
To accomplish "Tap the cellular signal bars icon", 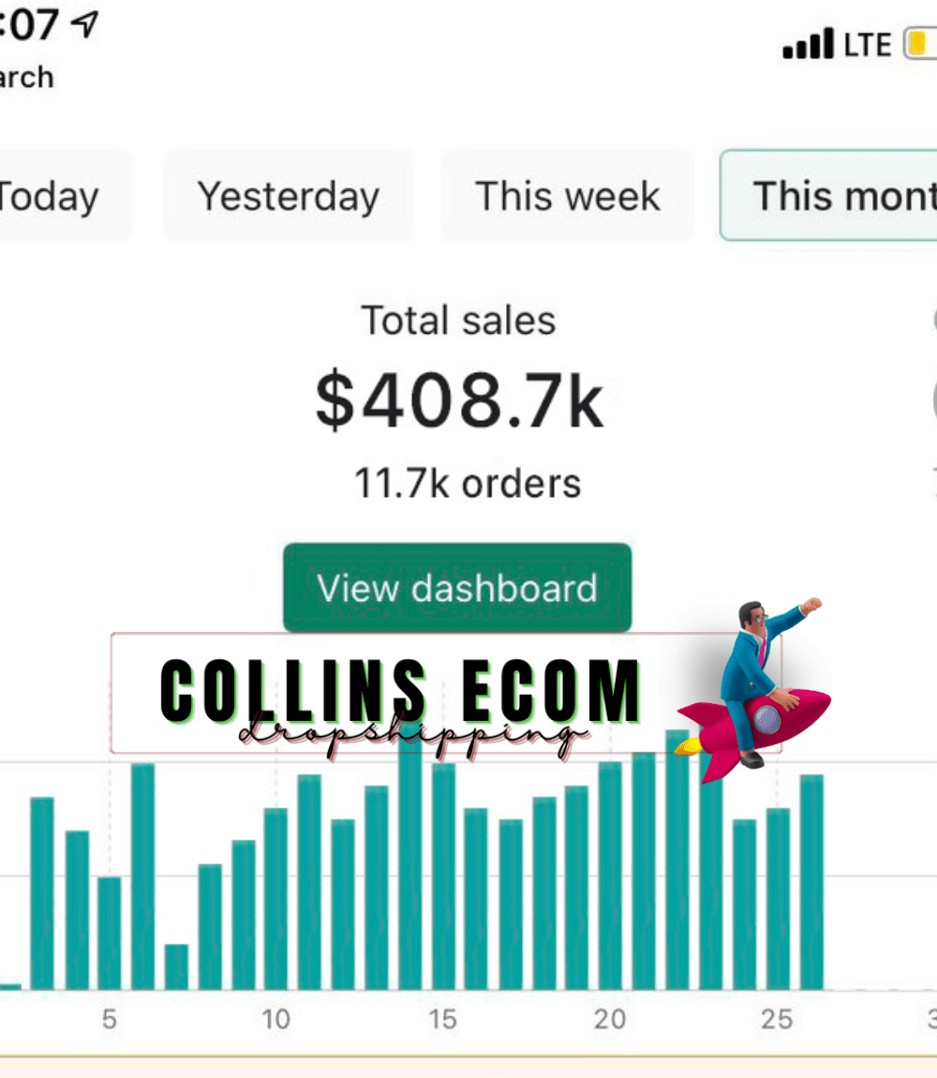I will tap(808, 44).
